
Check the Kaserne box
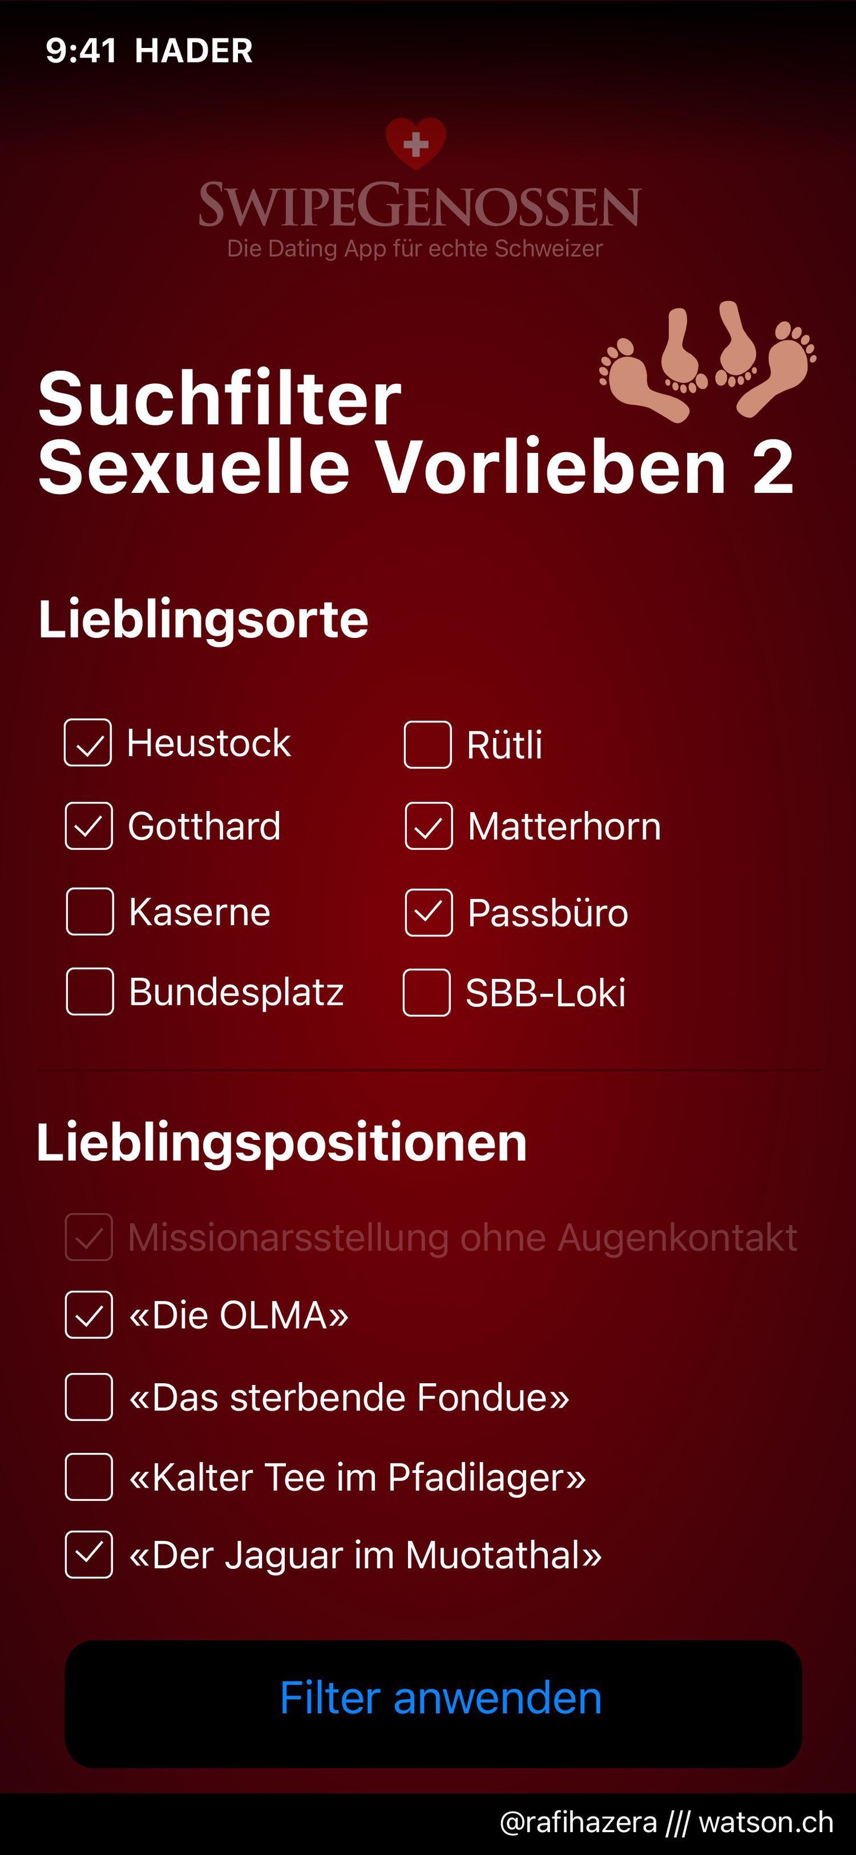tap(90, 912)
